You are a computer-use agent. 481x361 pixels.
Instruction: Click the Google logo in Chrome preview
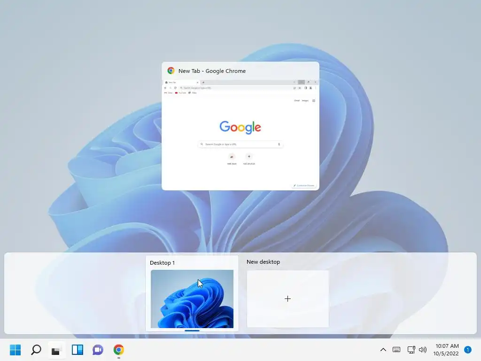tap(240, 127)
